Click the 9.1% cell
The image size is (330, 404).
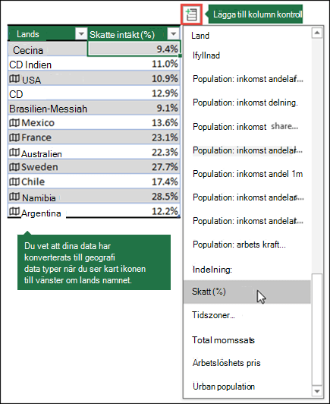point(134,108)
